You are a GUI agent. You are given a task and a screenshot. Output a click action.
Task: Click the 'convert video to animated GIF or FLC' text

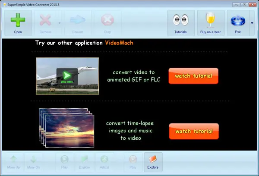click(x=134, y=76)
